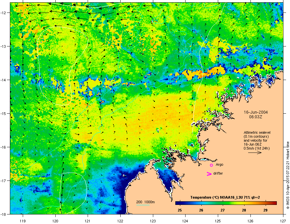Click the time text '06:03Z'
This screenshot has height=224, width=290.
(x=256, y=117)
